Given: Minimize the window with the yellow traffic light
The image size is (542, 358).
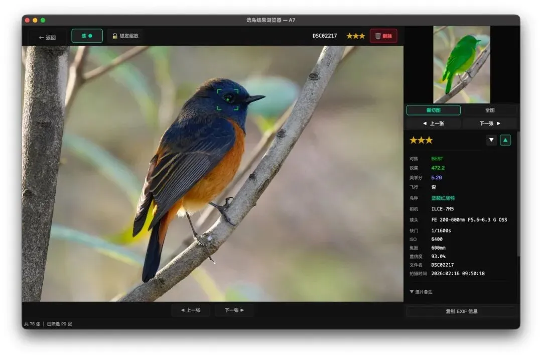Looking at the screenshot, I should pos(35,20).
